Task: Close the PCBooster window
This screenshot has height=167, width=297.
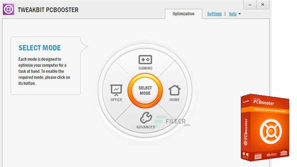Action: click(x=262, y=4)
